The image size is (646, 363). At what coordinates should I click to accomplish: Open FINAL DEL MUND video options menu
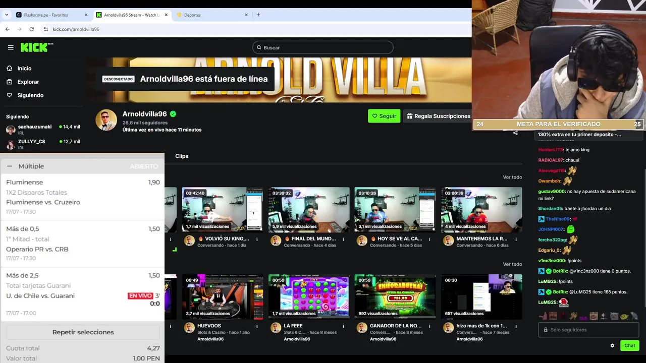pyautogui.click(x=343, y=239)
